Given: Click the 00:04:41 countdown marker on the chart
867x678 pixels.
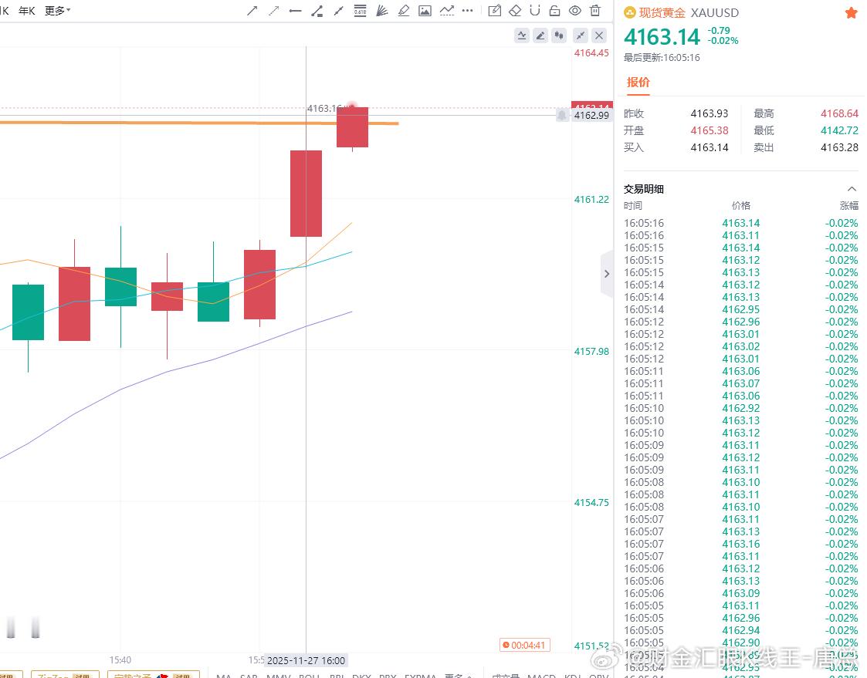Looking at the screenshot, I should (x=524, y=646).
